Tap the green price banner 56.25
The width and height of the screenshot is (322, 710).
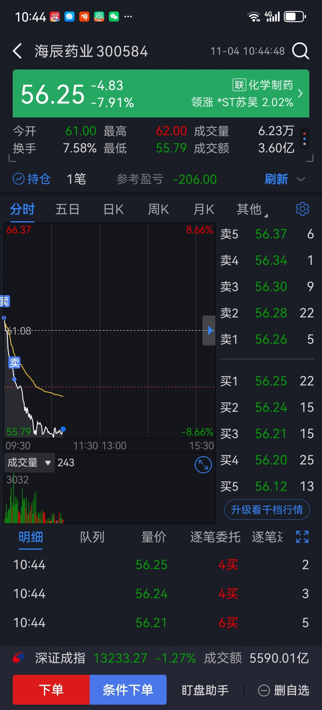coord(161,93)
